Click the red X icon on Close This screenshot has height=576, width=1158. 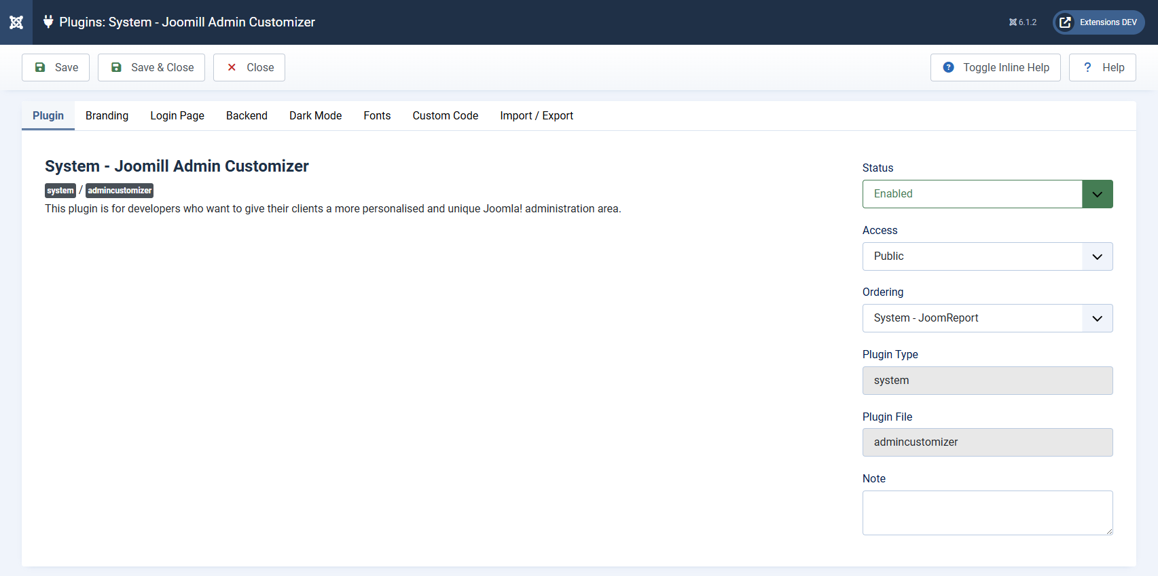232,67
